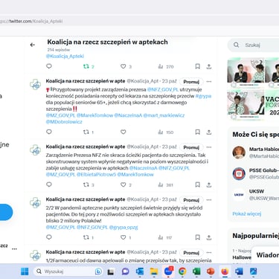Reply to the 2/2 pandemic pharmacy tweet

pos(49,237)
